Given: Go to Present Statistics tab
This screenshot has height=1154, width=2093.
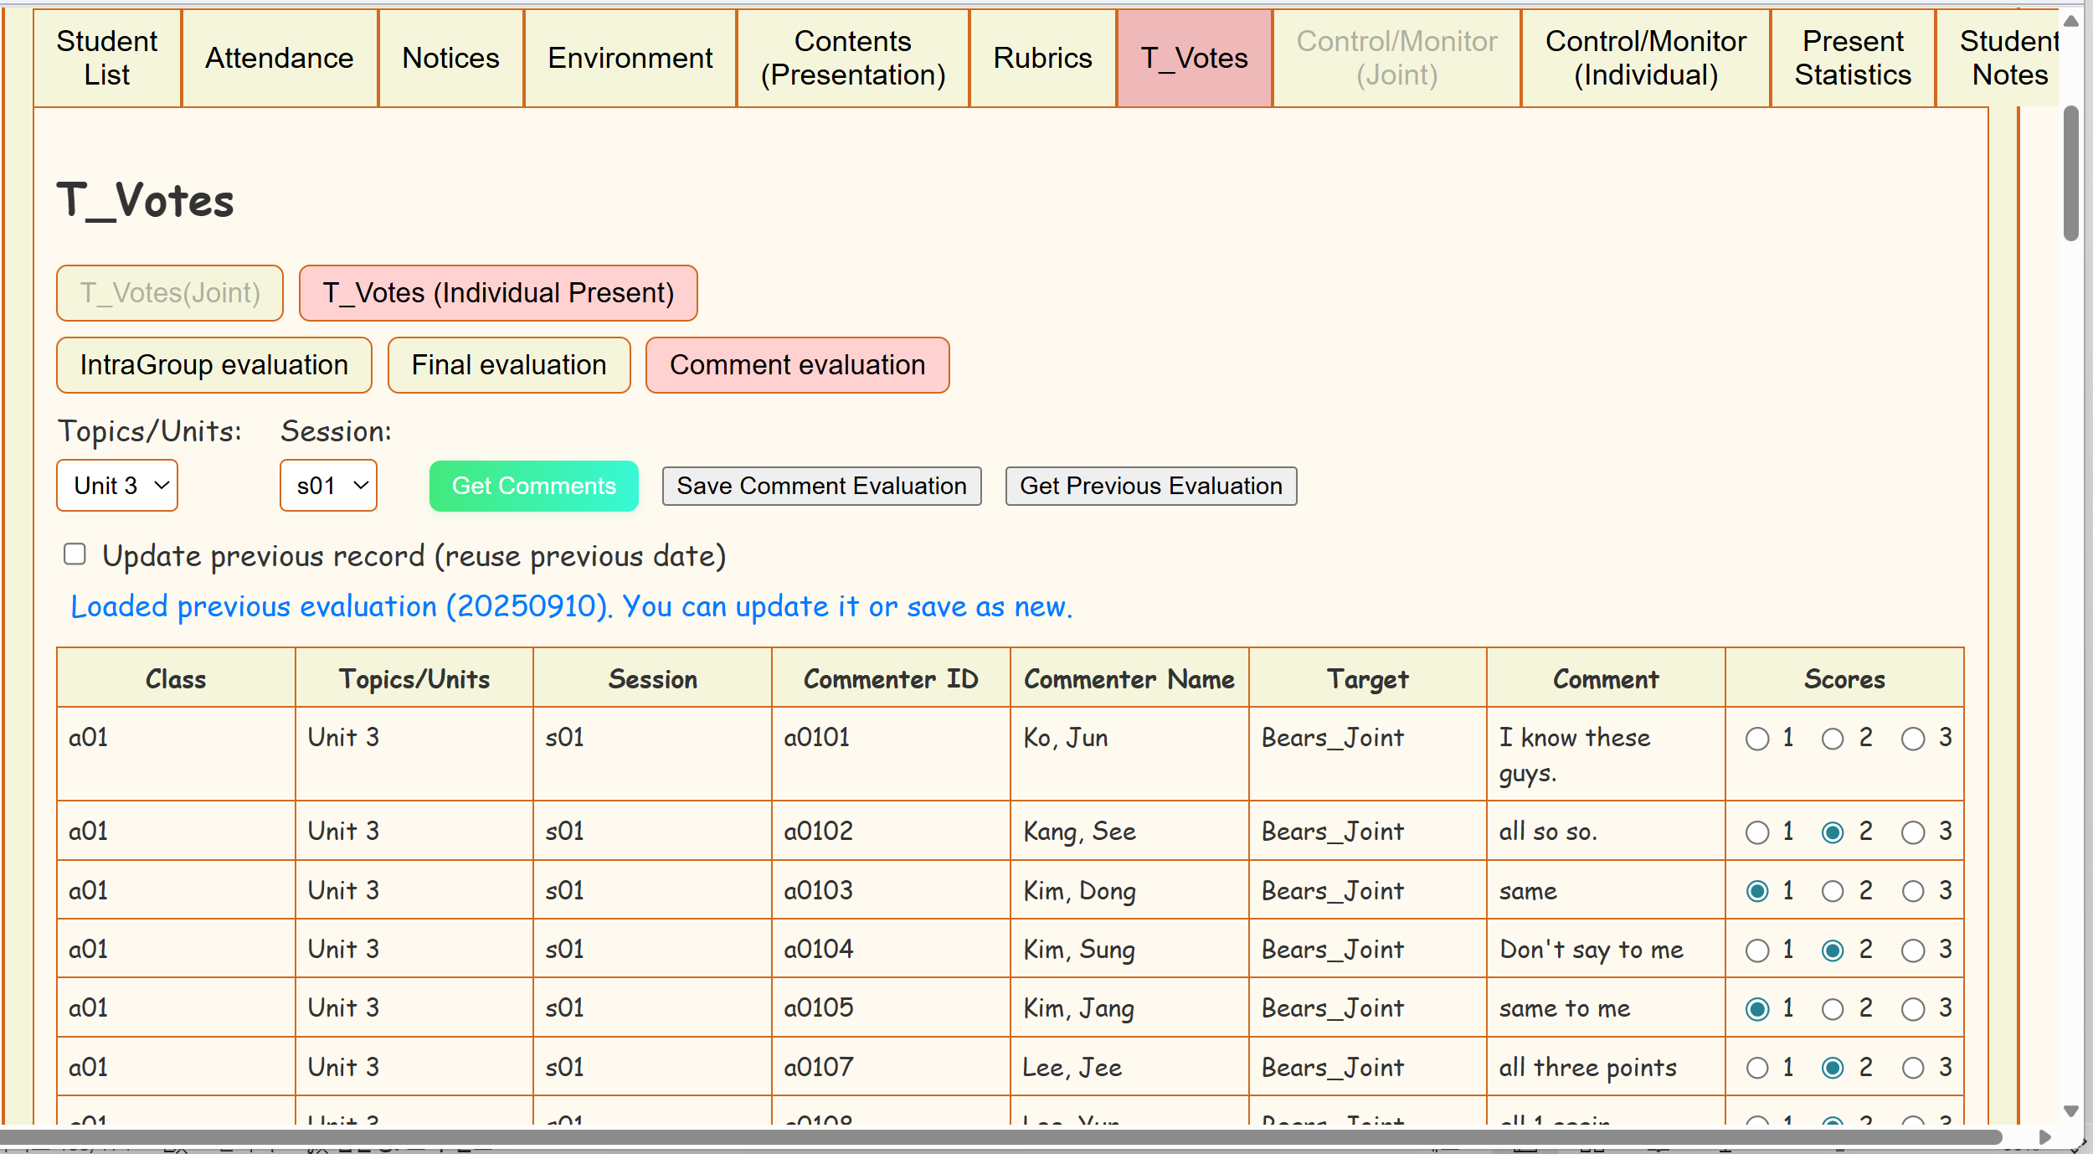Looking at the screenshot, I should click(1852, 58).
